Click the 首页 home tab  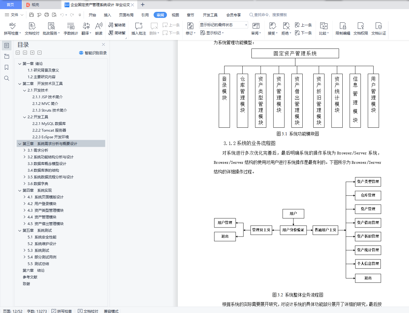tap(11, 5)
